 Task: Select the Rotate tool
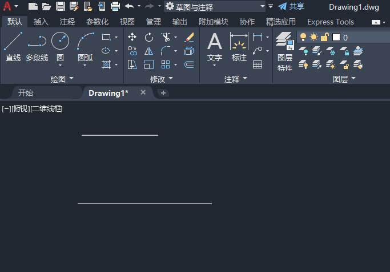pos(148,37)
